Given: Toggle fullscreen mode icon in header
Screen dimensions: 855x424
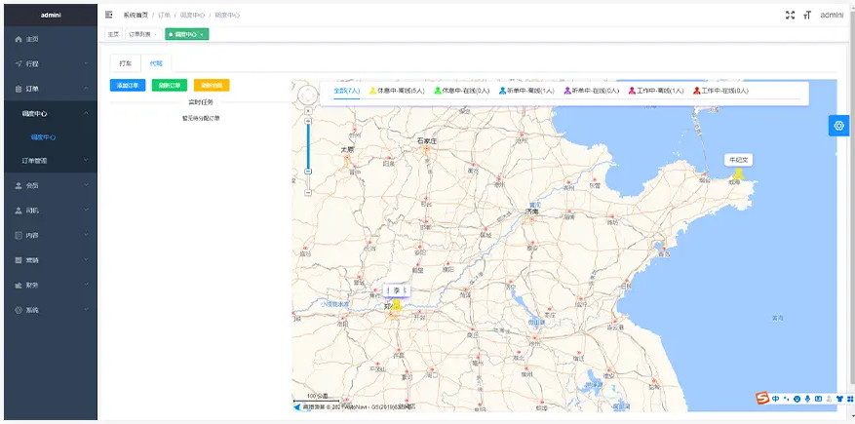Looking at the screenshot, I should point(791,15).
